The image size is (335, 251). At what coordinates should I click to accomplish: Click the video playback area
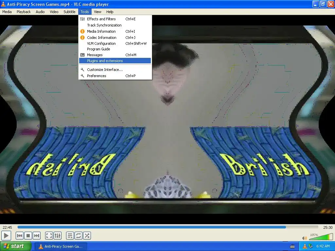coord(167,120)
